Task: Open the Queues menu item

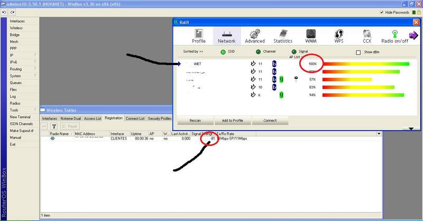Action: point(23,82)
